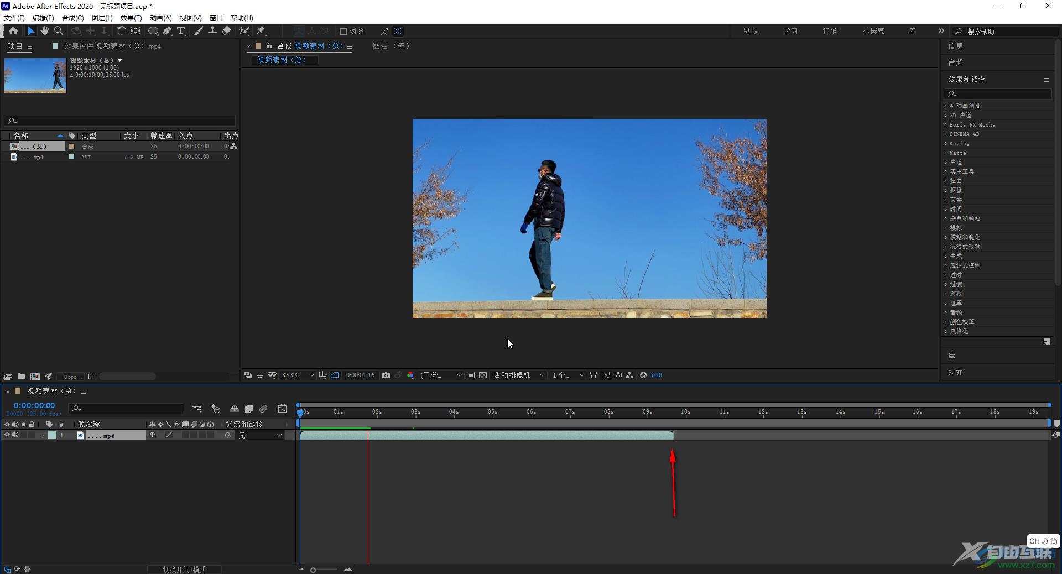1062x574 pixels.
Task: Open the 编辑(E) menu
Action: 43,18
